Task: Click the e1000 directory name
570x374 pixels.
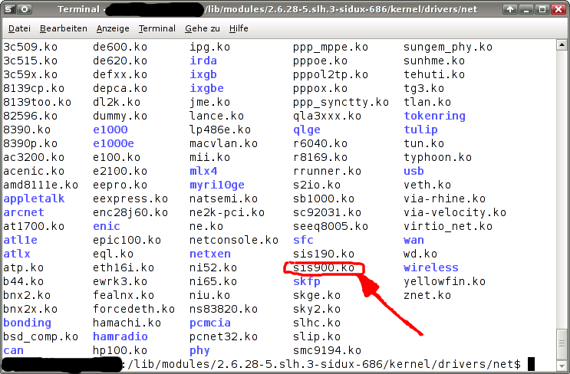Action: pos(110,130)
